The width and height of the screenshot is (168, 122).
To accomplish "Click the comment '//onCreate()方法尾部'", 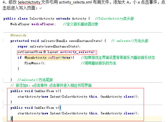I will [x=35, y=80].
